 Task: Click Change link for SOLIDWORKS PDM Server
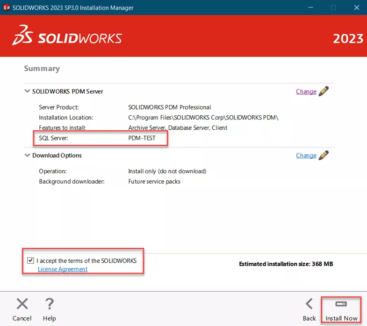pyautogui.click(x=306, y=91)
